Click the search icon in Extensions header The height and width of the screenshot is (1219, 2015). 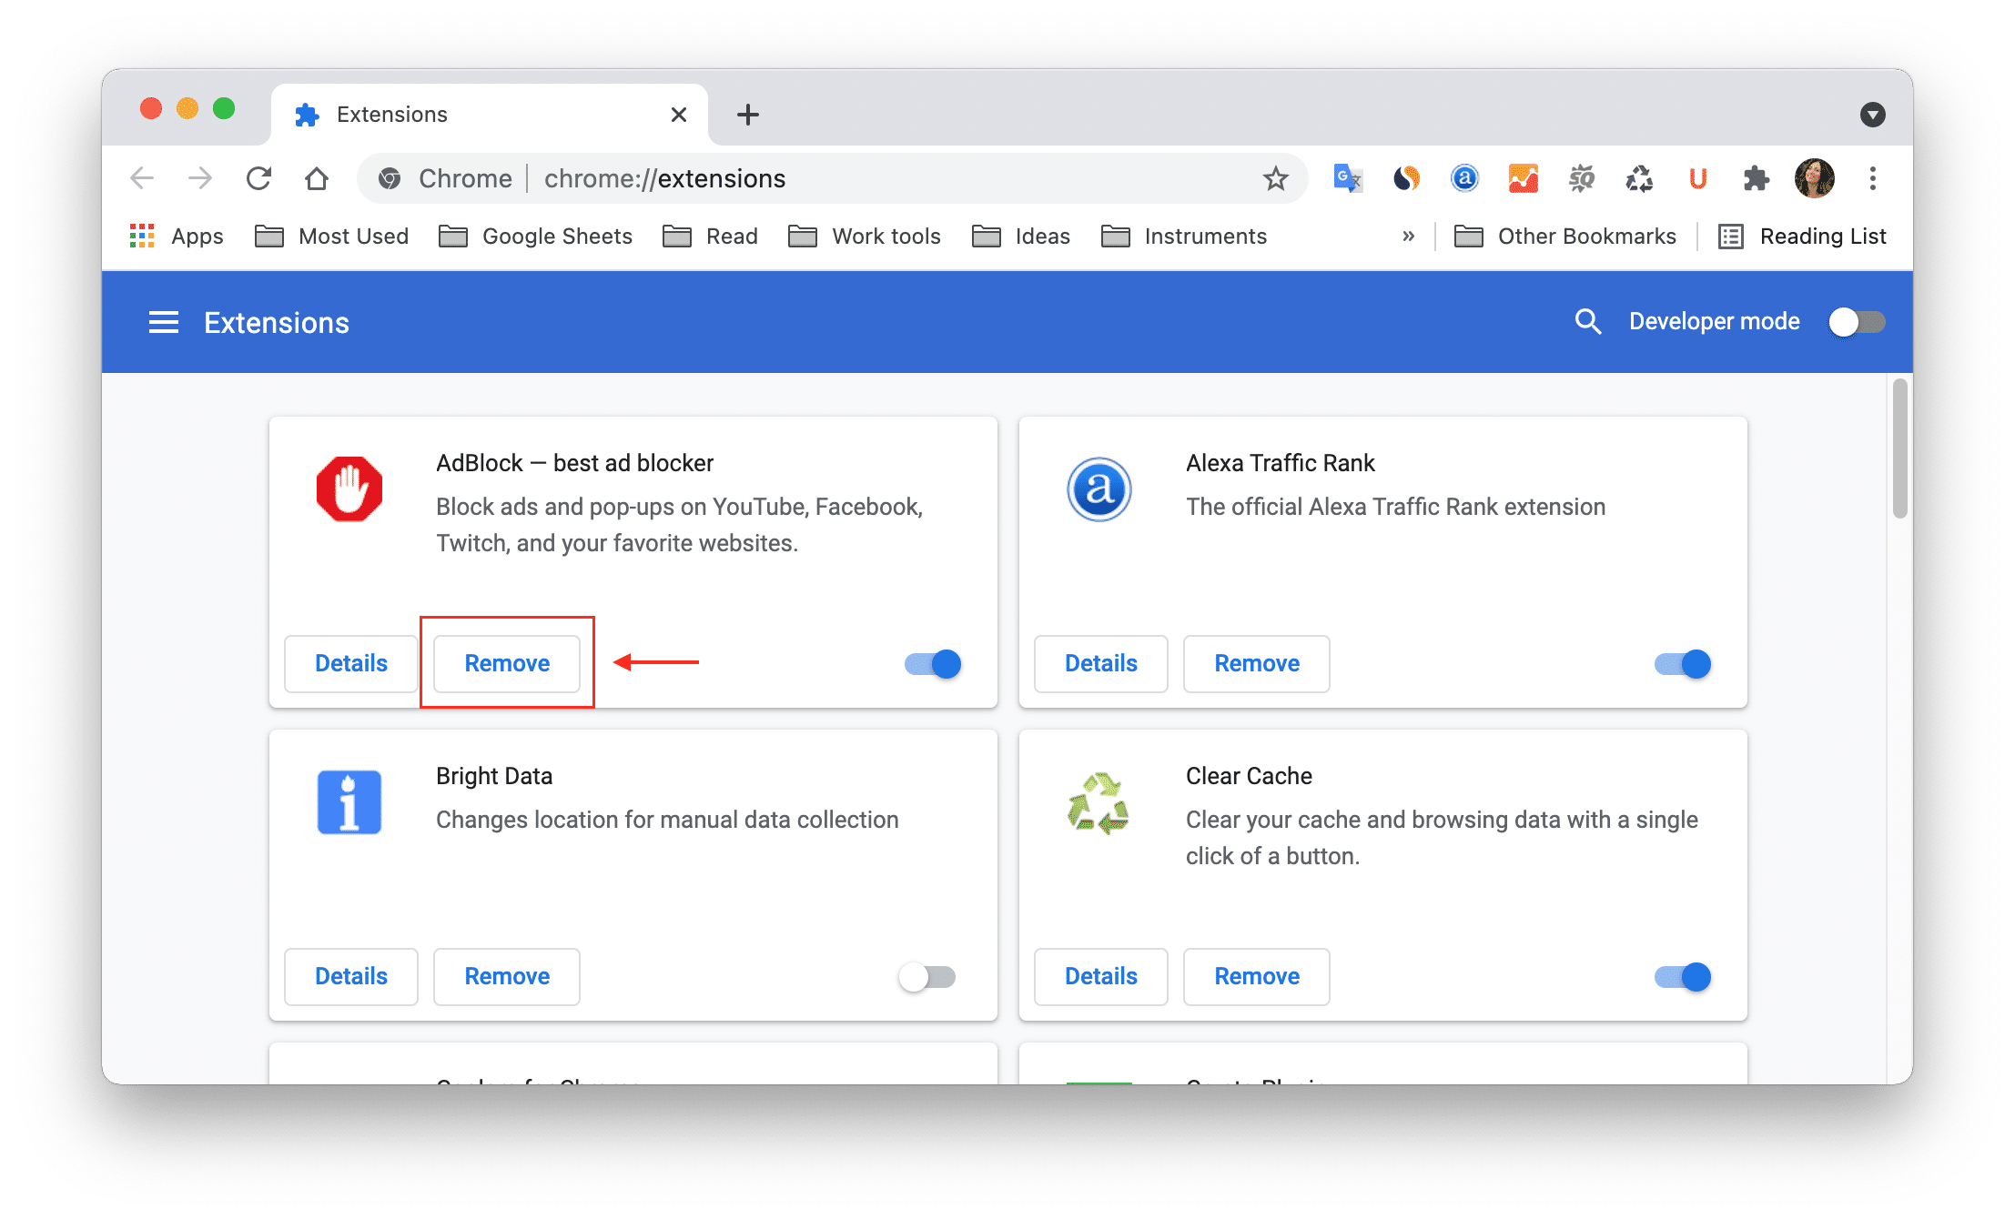pyautogui.click(x=1584, y=321)
